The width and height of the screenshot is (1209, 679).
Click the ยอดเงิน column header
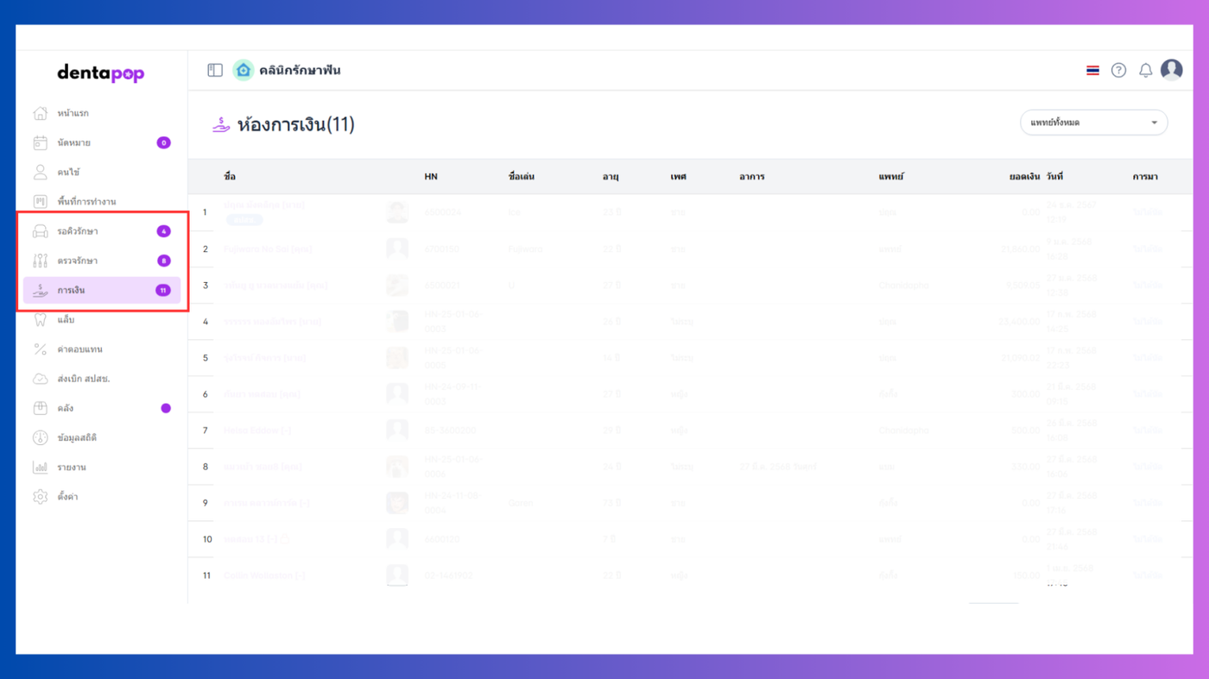(x=1024, y=176)
